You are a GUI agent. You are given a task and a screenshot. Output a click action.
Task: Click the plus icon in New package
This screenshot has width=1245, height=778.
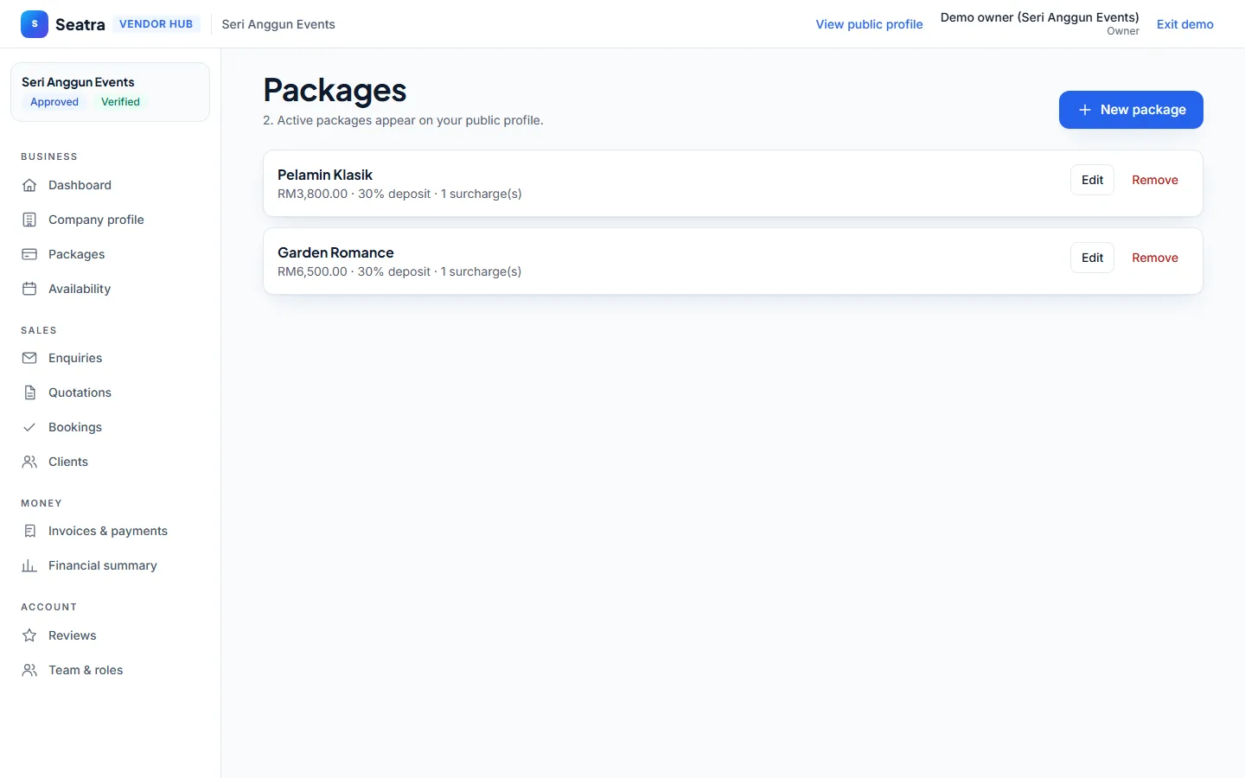click(x=1084, y=110)
